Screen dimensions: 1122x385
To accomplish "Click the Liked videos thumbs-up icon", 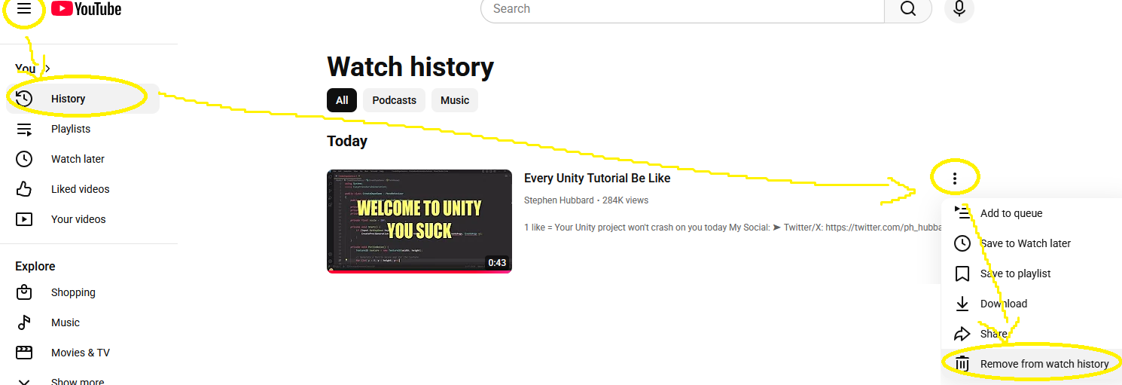I will click(x=24, y=189).
